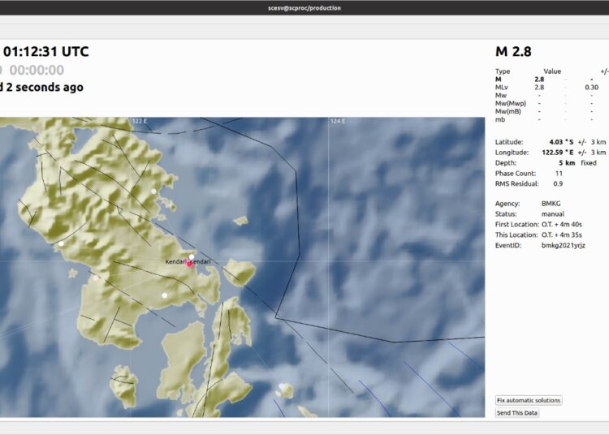Click the scesv@scproc/production title bar

(304, 8)
